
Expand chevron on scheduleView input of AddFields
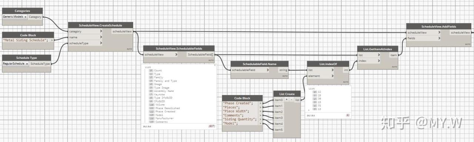[439, 33]
